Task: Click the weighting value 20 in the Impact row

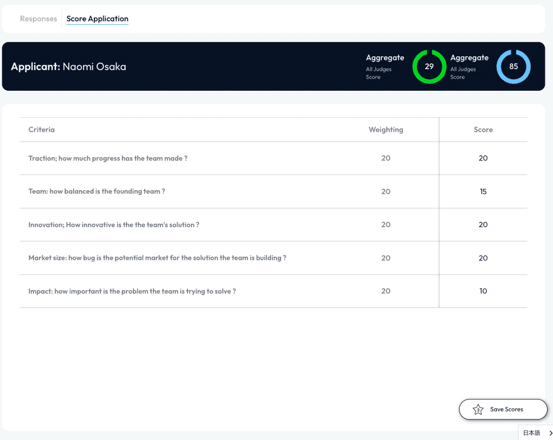Action: pyautogui.click(x=386, y=291)
